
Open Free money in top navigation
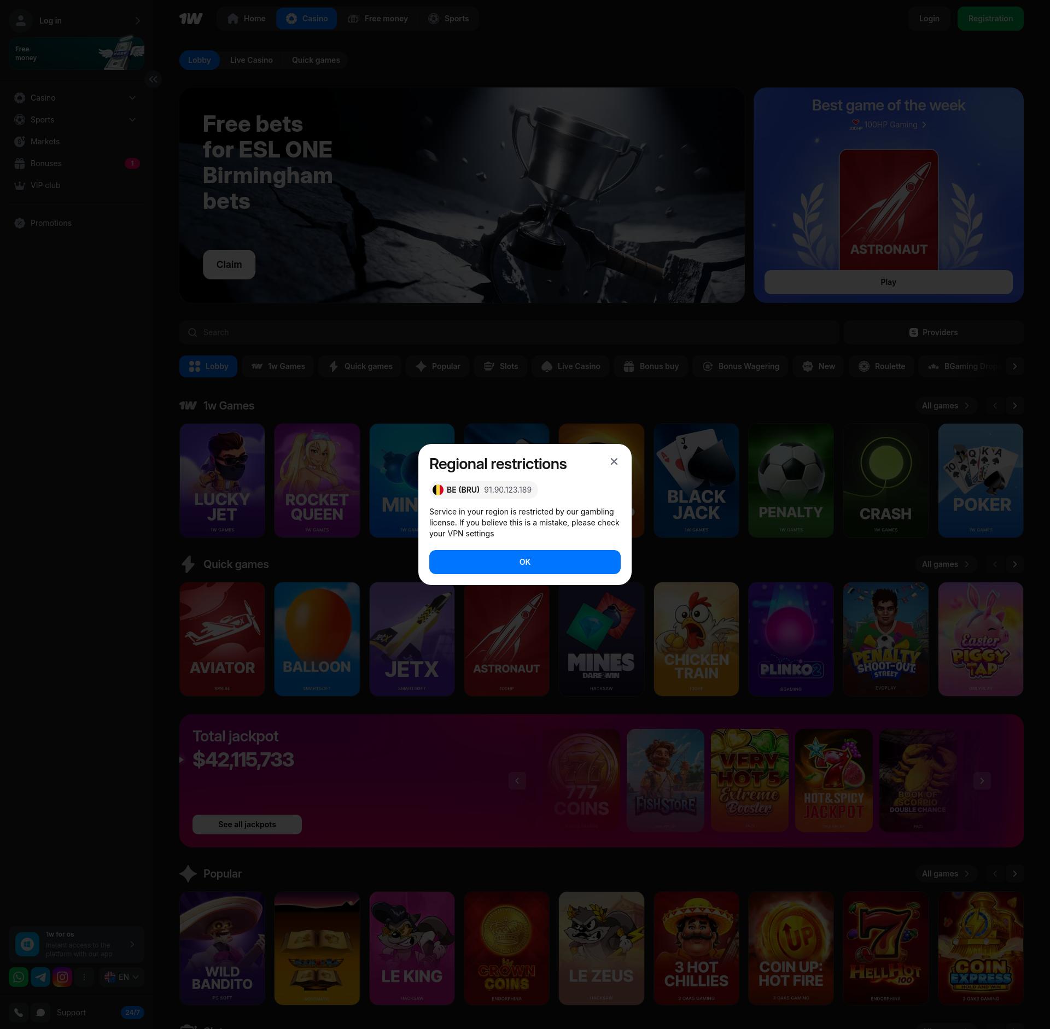point(378,19)
